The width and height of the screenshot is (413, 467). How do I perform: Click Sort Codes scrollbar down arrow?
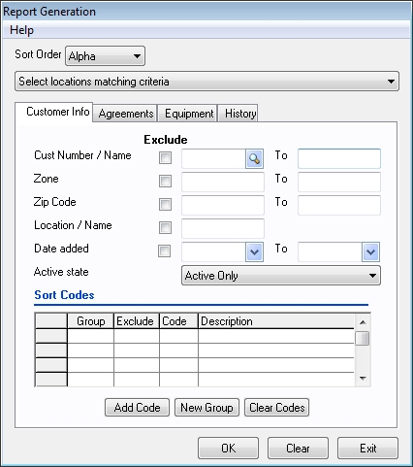point(363,378)
